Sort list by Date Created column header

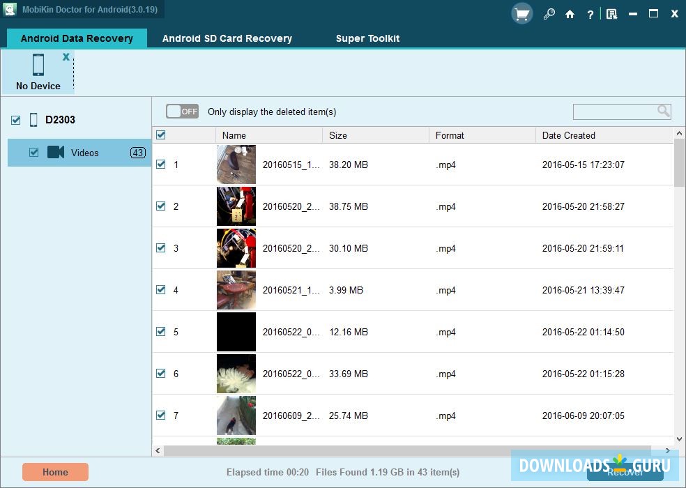coord(568,135)
